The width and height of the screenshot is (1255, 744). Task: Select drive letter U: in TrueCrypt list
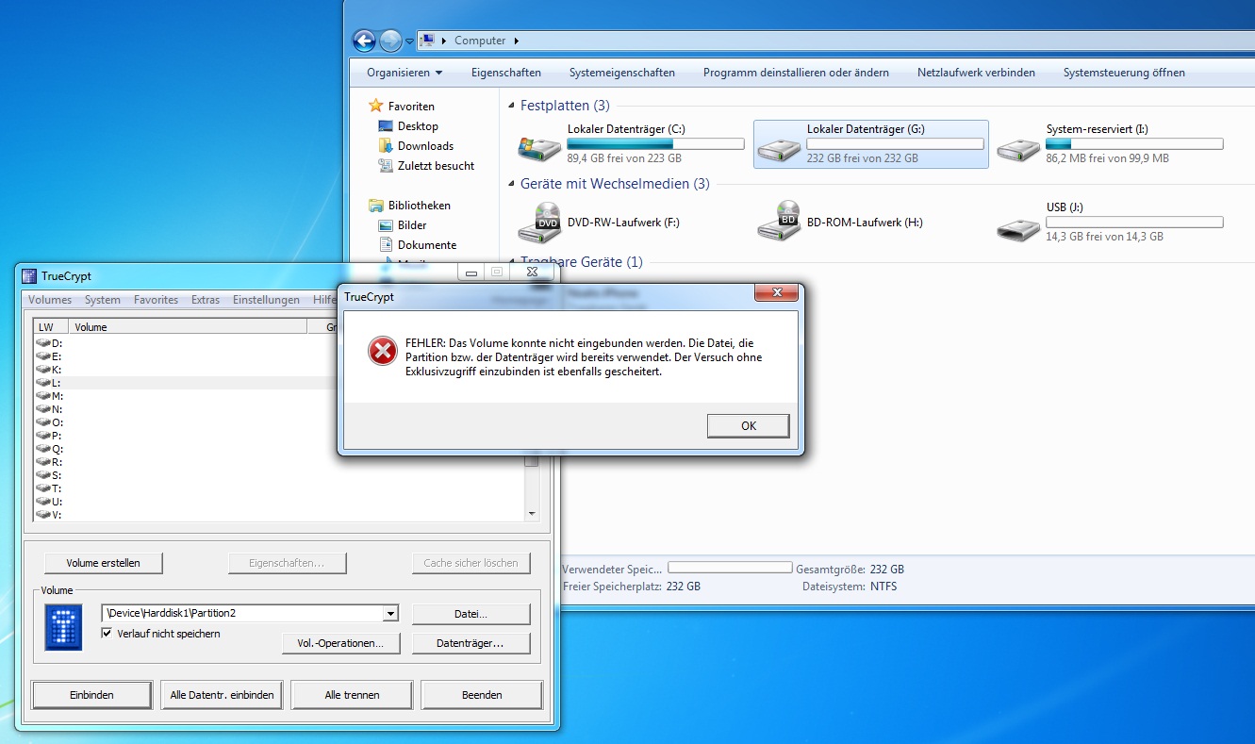coord(49,502)
